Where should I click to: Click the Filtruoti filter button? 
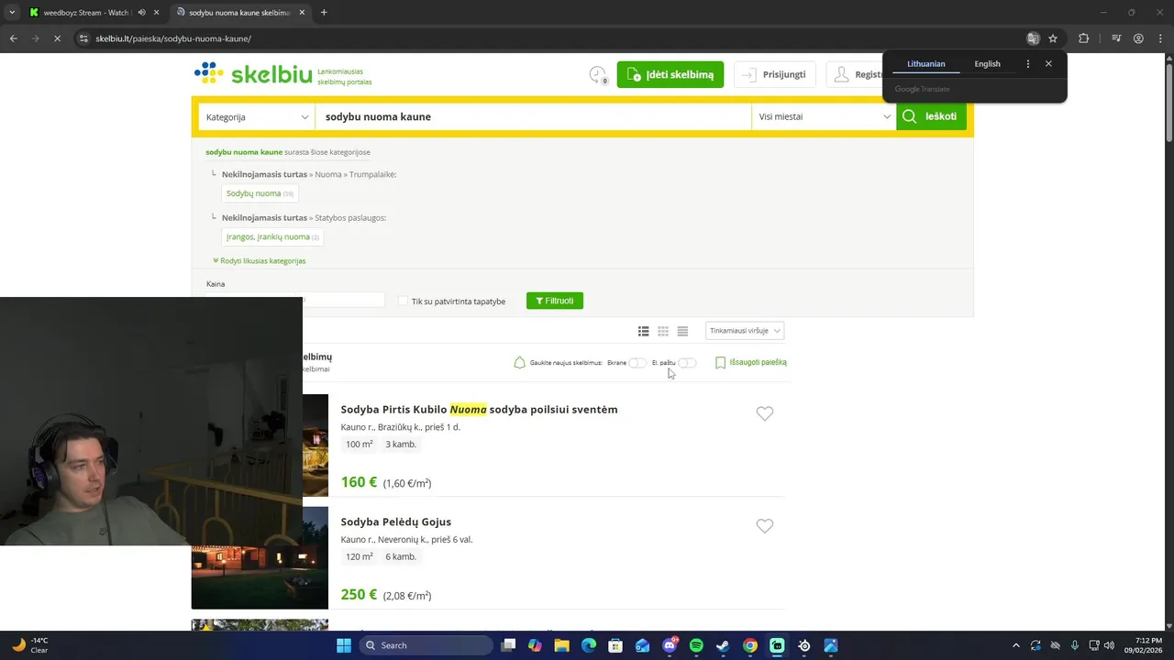click(x=555, y=301)
